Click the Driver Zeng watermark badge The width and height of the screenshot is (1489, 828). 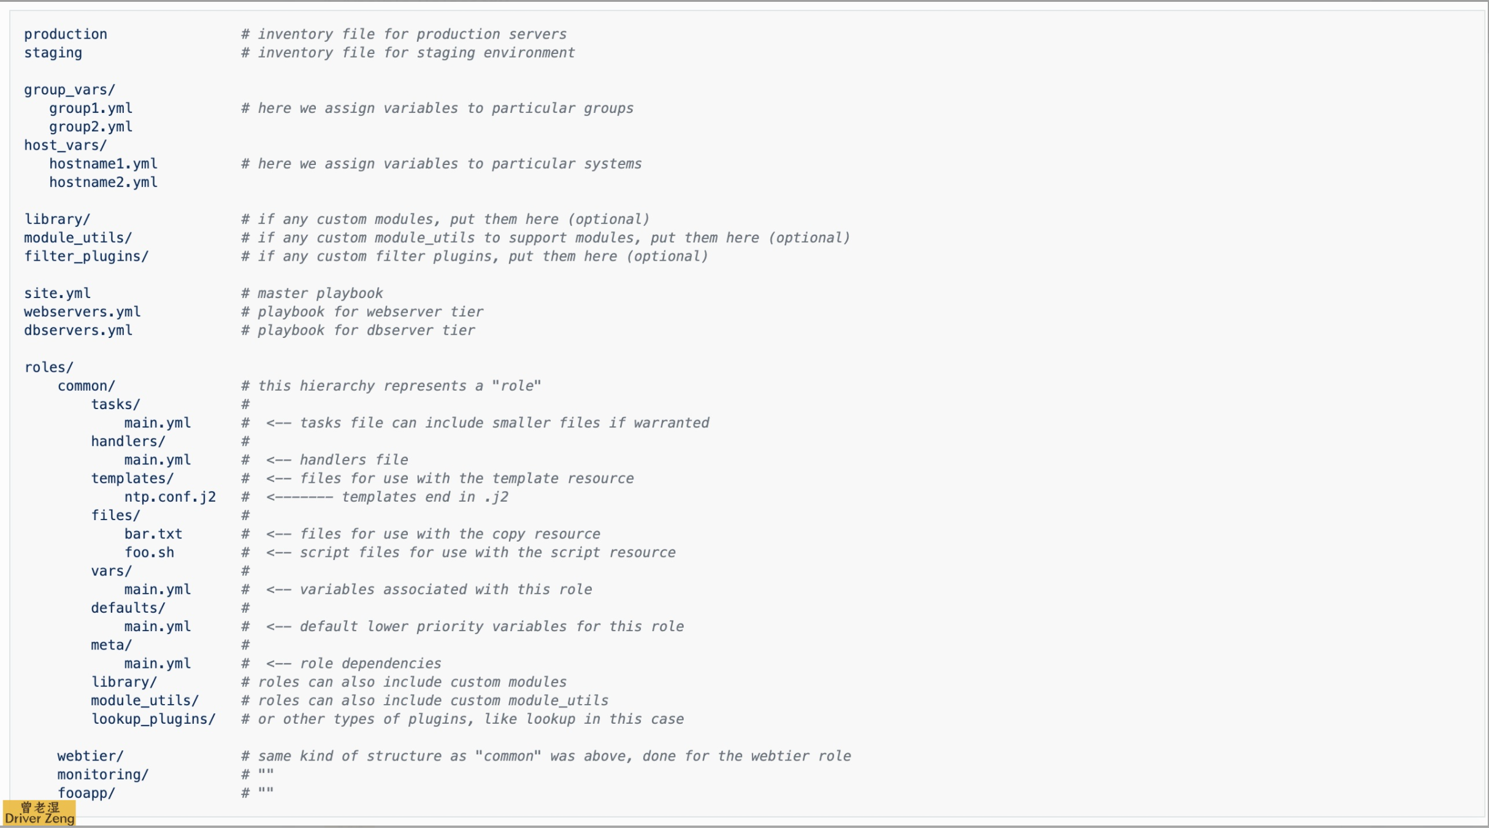click(39, 813)
